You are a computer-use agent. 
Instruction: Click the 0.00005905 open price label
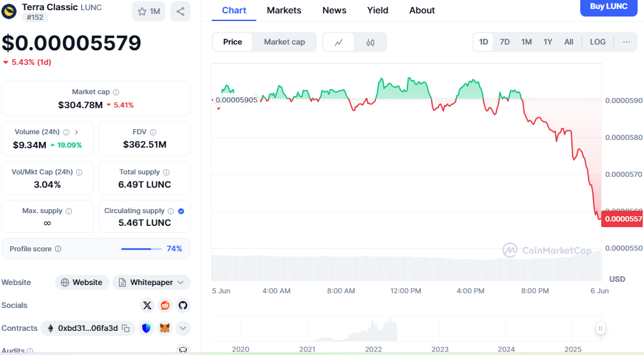[236, 100]
